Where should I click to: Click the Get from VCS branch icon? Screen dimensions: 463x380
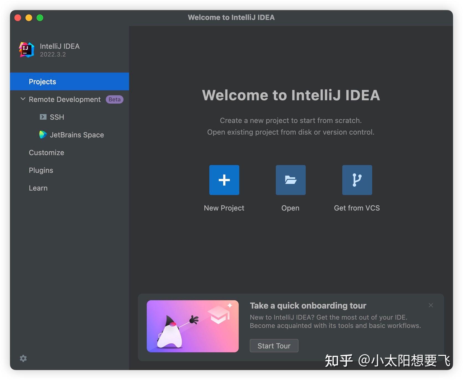[x=357, y=180]
